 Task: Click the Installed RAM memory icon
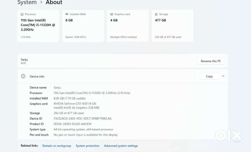(x=67, y=14)
